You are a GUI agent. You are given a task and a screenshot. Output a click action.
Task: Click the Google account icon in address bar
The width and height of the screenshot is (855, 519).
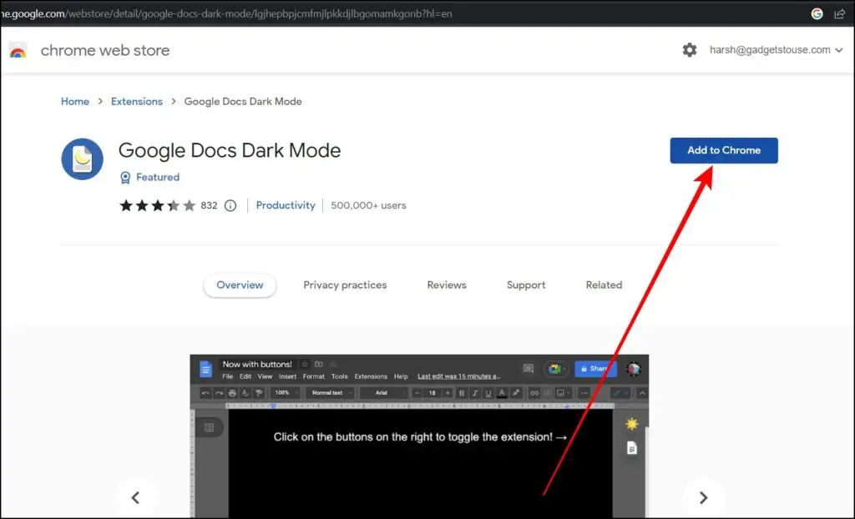817,13
